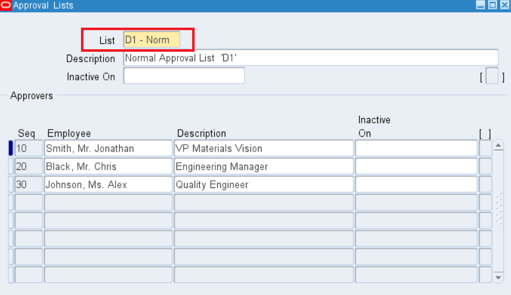Screen dimensions: 511x295
Task: Click the scrollbar up arrow in Approvers list
Action: coord(499,145)
